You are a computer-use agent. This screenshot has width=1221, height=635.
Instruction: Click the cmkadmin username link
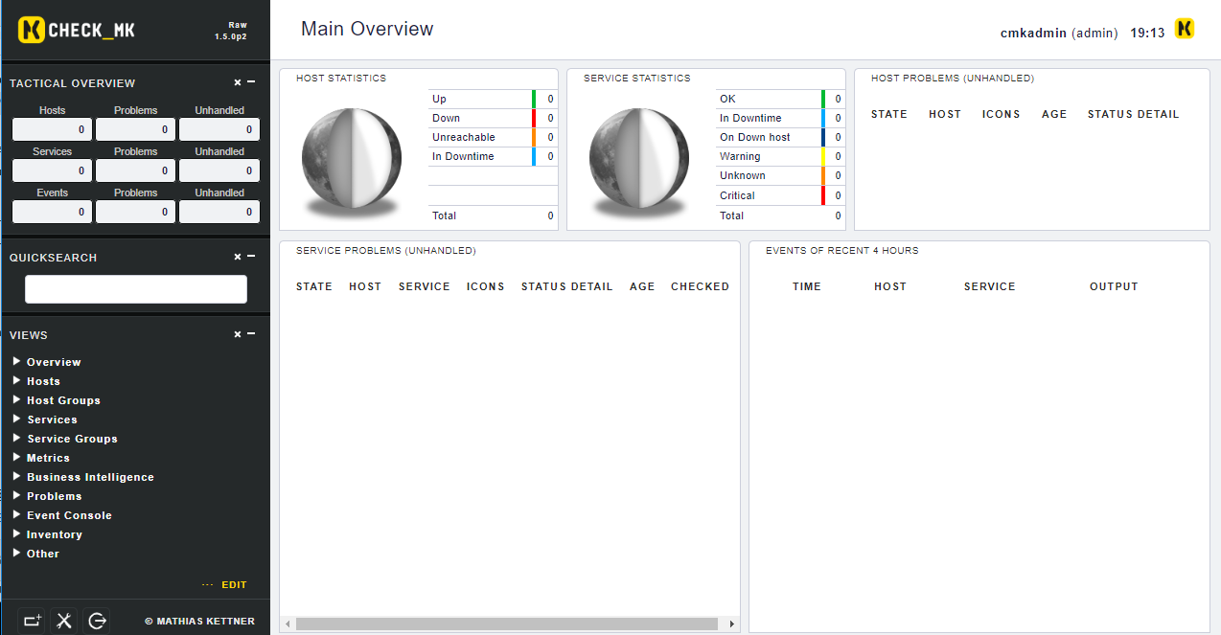(1032, 33)
